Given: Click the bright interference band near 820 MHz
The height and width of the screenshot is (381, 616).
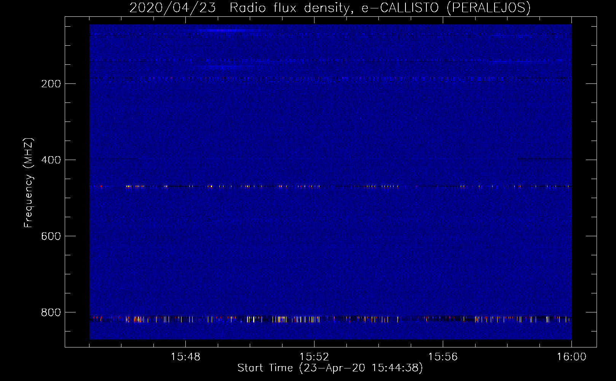Looking at the screenshot, I should click(x=330, y=319).
